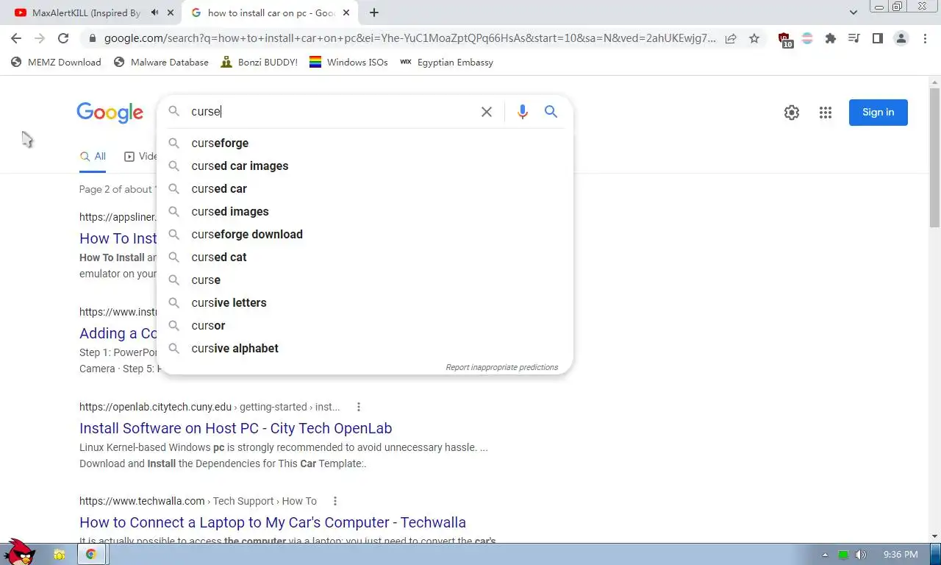941x565 pixels.
Task: Open the media controls icon
Action: pyautogui.click(x=854, y=39)
